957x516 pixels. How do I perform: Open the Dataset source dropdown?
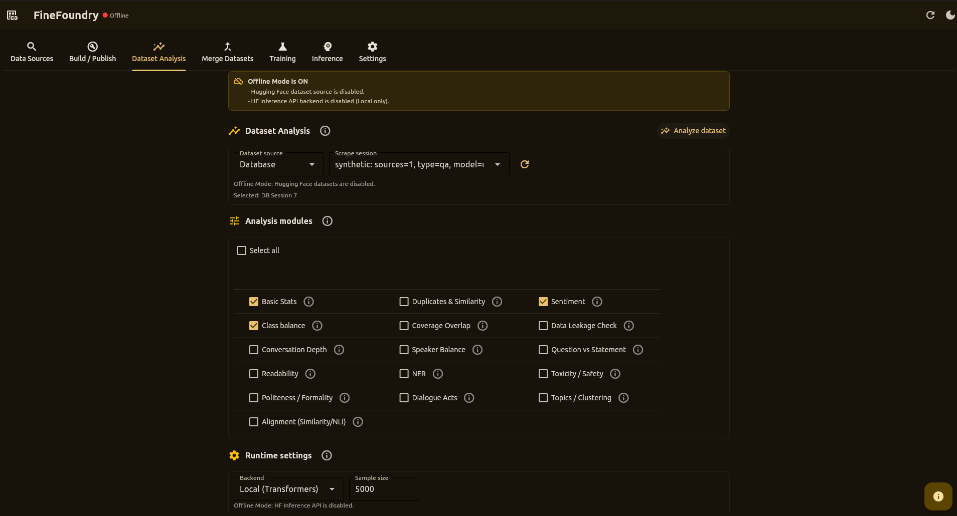(x=278, y=164)
